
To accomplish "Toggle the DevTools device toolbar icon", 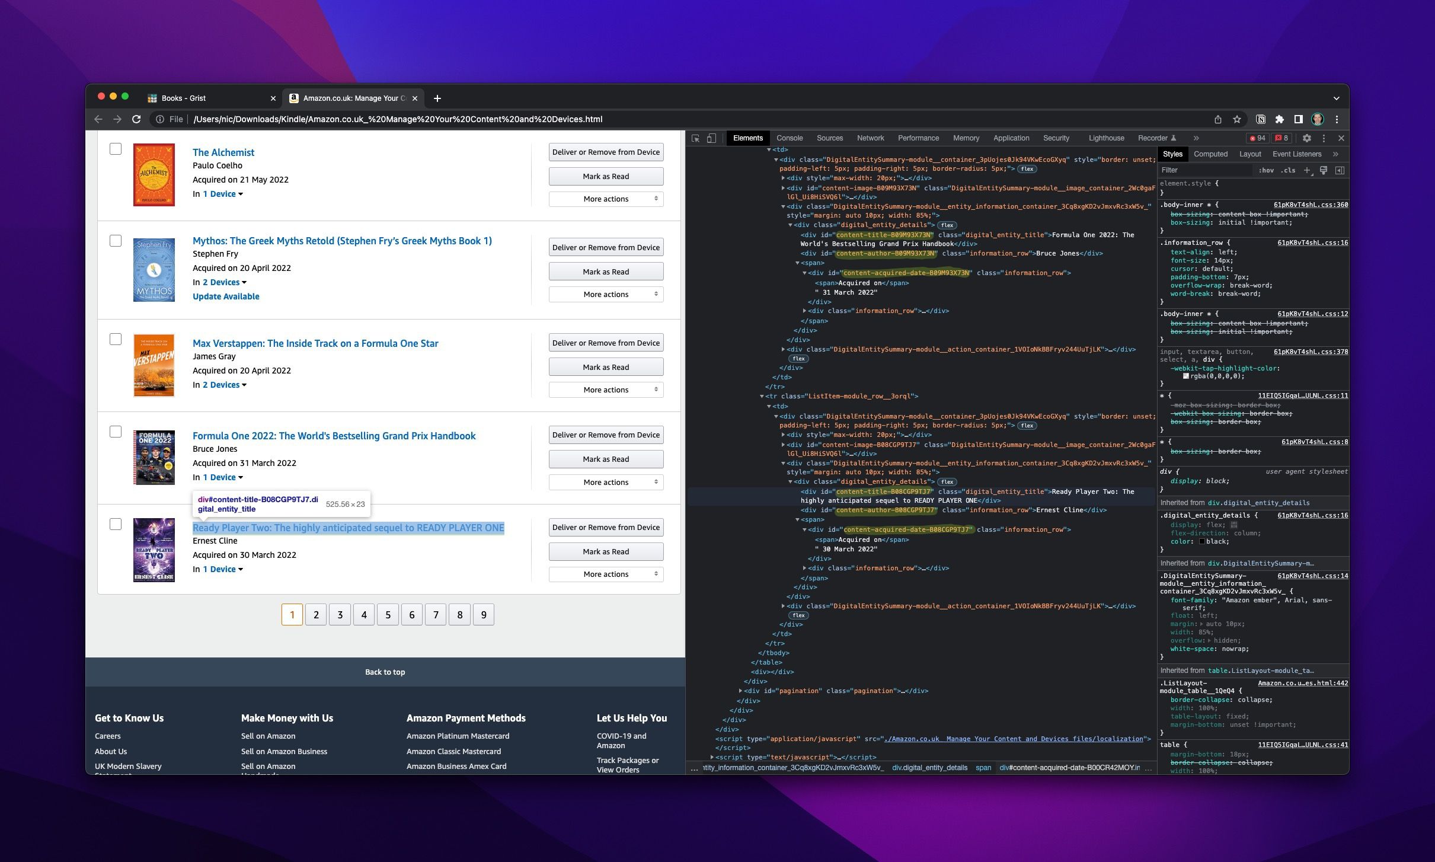I will pos(711,138).
